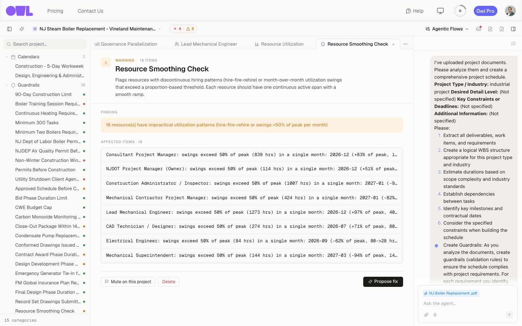Click the microphone icon in chat input
Image resolution: width=522 pixels, height=326 pixels.
pos(435,315)
